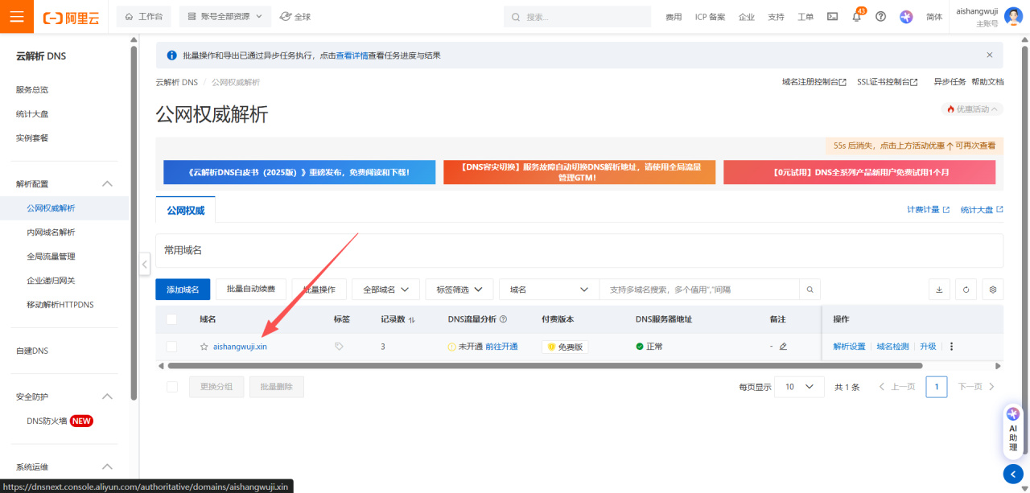The height and width of the screenshot is (493, 1030).
Task: Open the floating AI assistant widget
Action: click(1013, 431)
